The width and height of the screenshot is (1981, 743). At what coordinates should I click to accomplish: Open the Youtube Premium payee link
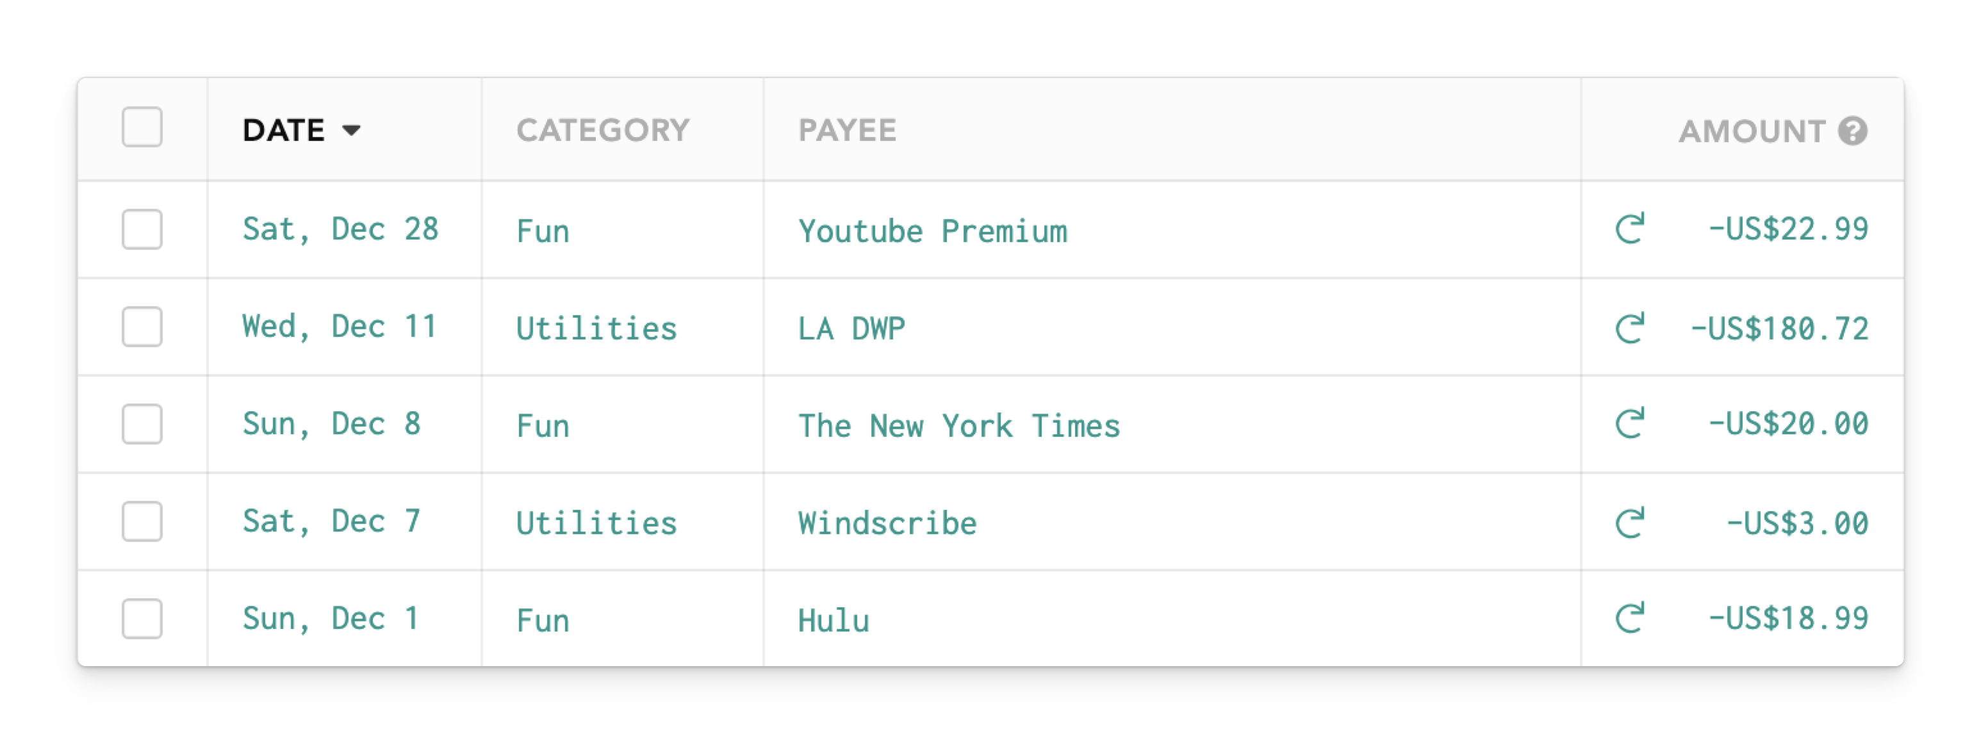coord(932,231)
